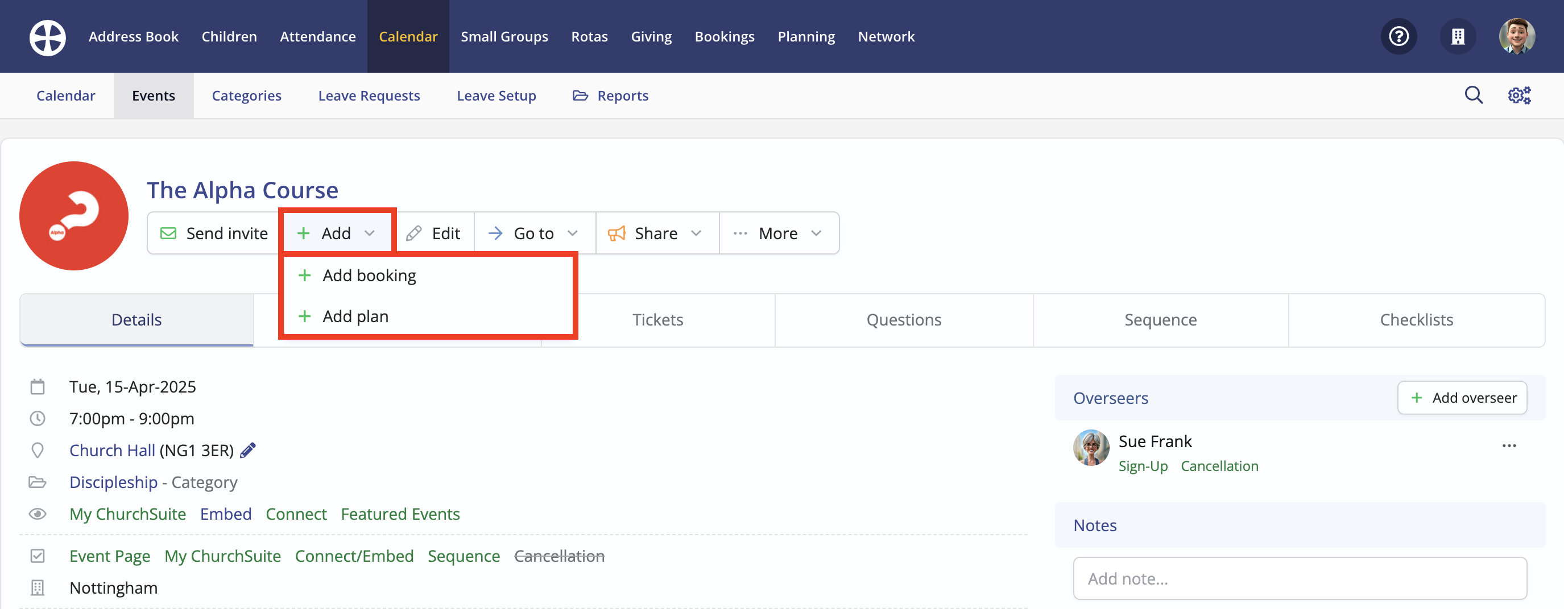Click the location pin icon
Screen dimensions: 1564x609
point(38,450)
